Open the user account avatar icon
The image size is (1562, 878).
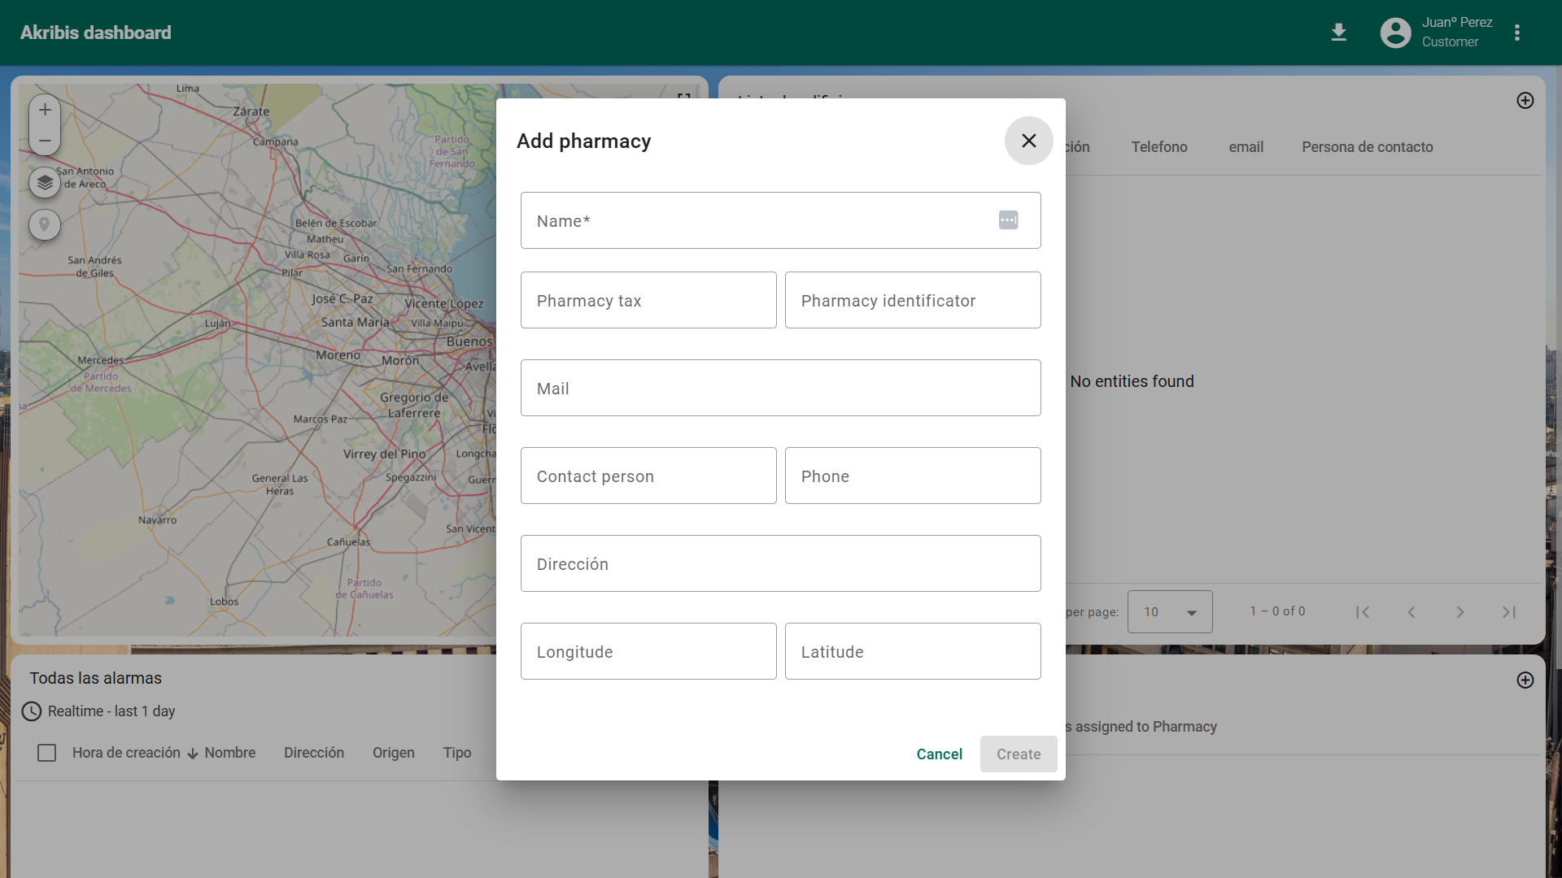coord(1395,33)
